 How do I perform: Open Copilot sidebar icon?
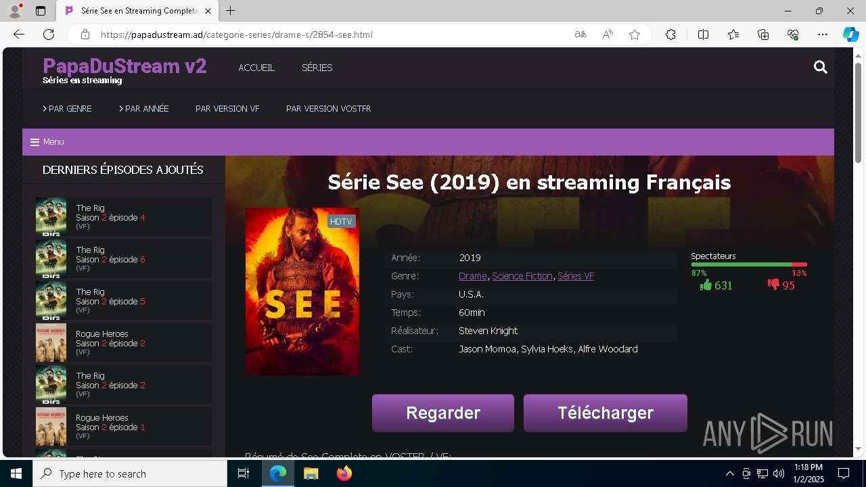point(850,34)
